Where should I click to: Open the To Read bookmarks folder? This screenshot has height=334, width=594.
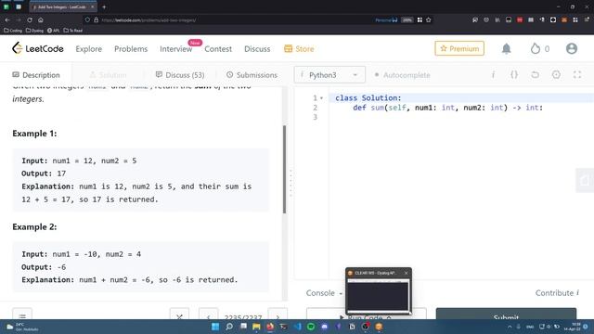click(x=73, y=31)
